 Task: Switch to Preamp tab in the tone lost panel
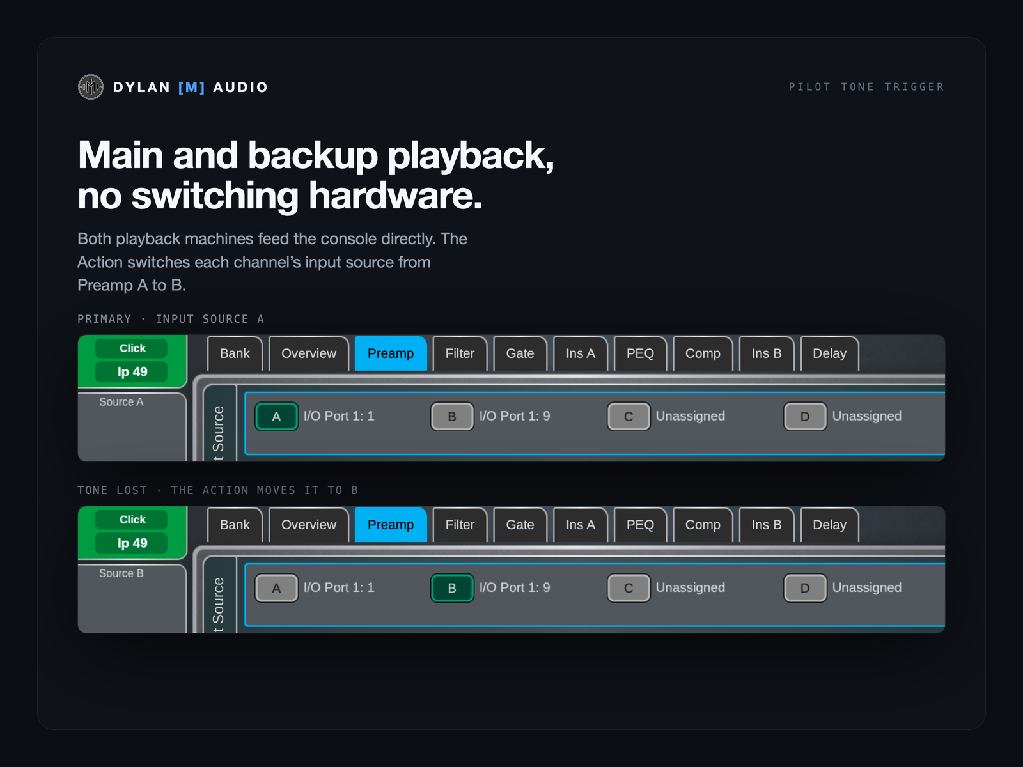tap(391, 525)
